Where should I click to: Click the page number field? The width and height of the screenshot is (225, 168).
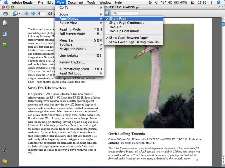[41, 13]
